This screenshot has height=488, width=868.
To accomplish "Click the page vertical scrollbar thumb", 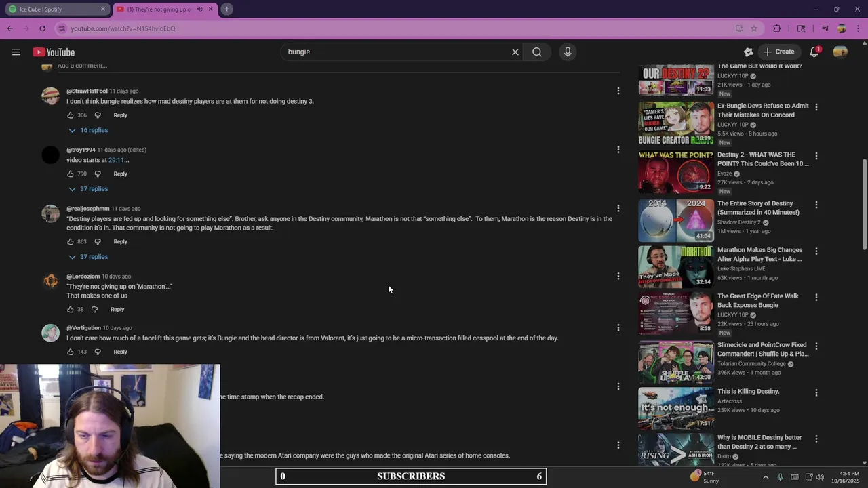I will tap(864, 203).
